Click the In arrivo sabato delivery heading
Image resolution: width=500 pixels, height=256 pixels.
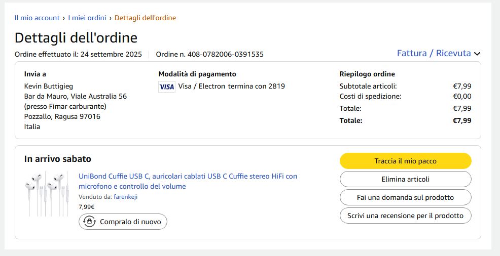pyautogui.click(x=58, y=159)
